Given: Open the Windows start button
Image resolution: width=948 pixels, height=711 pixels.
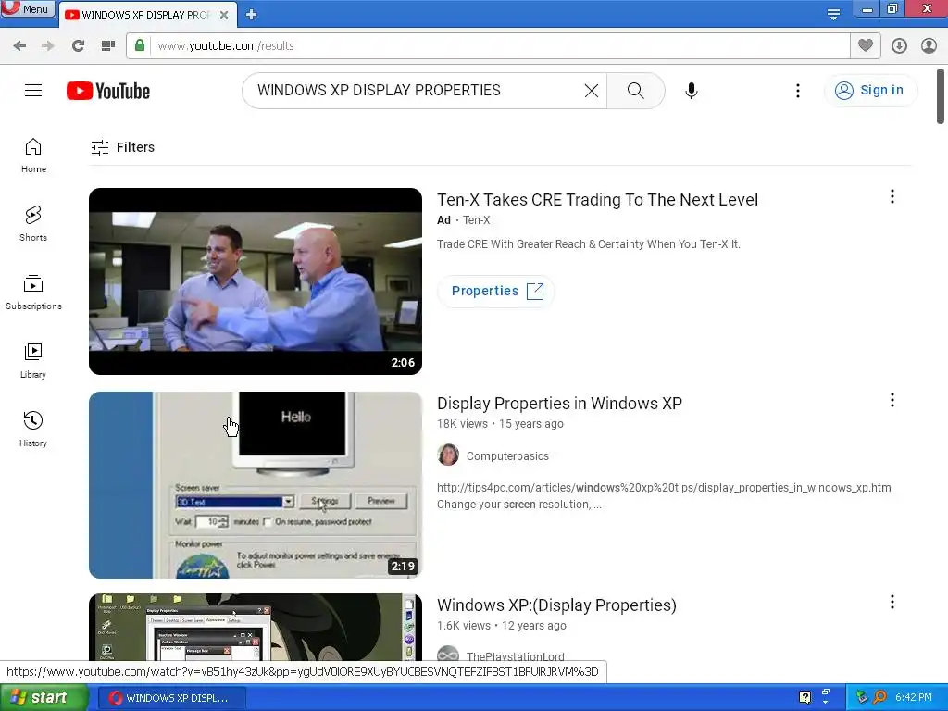Looking at the screenshot, I should 44,698.
